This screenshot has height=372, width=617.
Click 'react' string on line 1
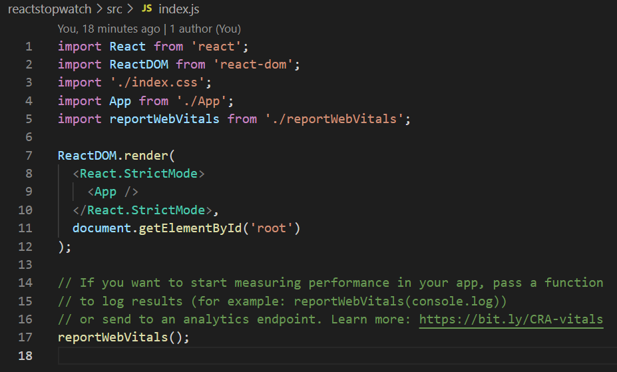216,47
